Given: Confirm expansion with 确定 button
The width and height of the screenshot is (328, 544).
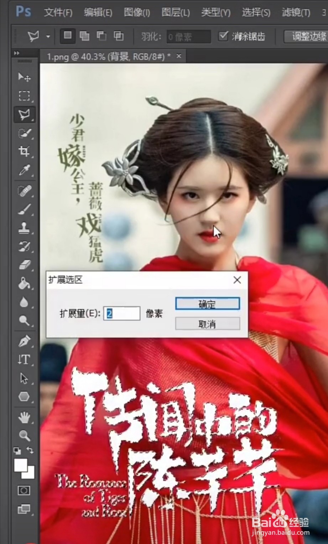Looking at the screenshot, I should 207,304.
